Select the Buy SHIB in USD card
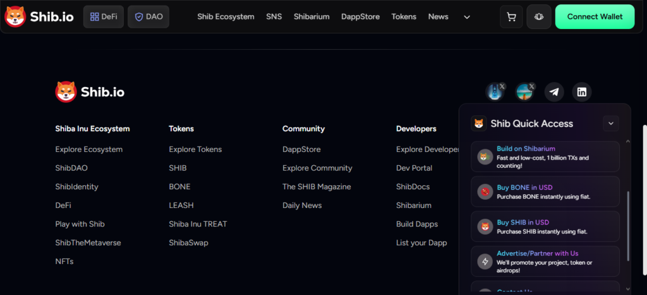The height and width of the screenshot is (295, 647). pos(545,226)
